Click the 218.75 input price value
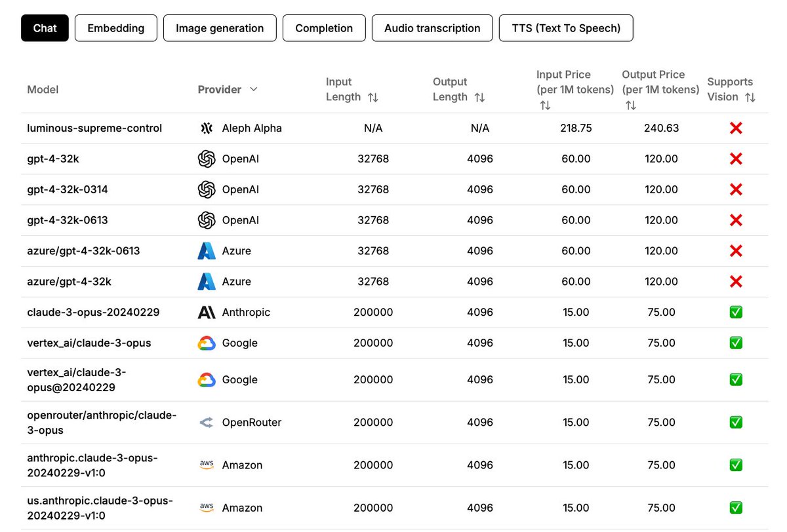Viewport: 787px width, 532px height. [576, 128]
